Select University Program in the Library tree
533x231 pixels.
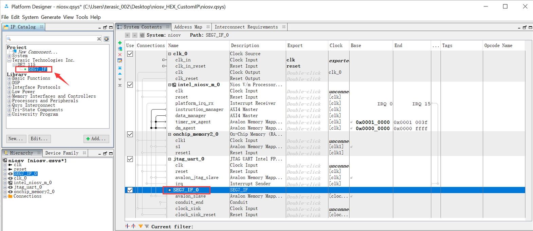[35, 114]
